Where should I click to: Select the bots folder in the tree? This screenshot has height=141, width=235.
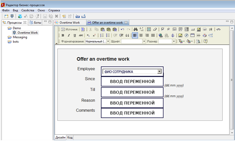pos(16,42)
